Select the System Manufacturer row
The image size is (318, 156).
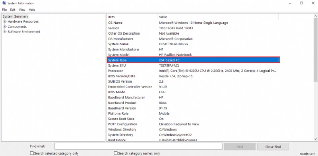click(x=193, y=50)
